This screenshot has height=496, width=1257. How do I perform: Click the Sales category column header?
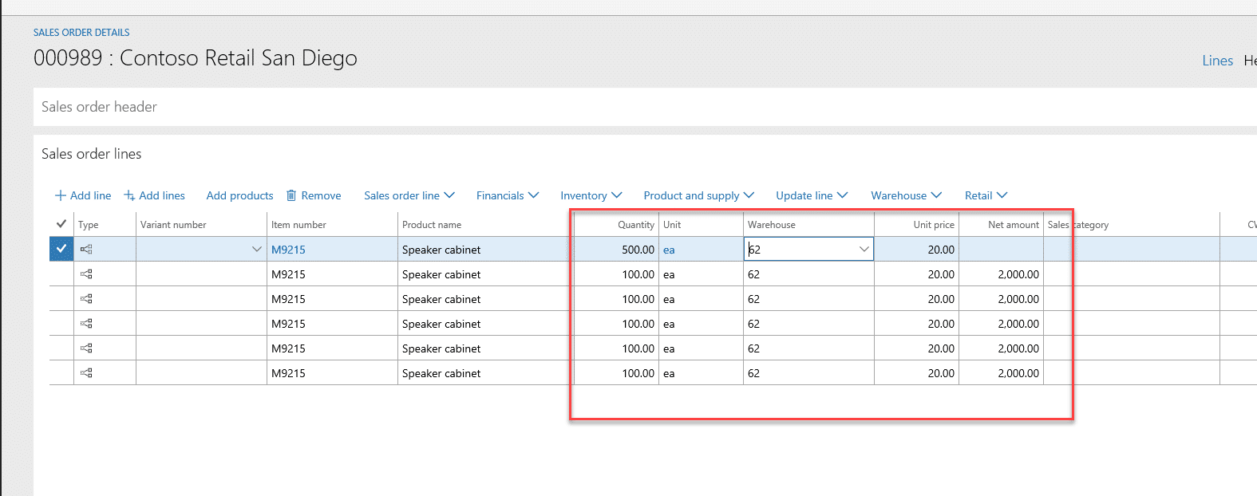1078,225
